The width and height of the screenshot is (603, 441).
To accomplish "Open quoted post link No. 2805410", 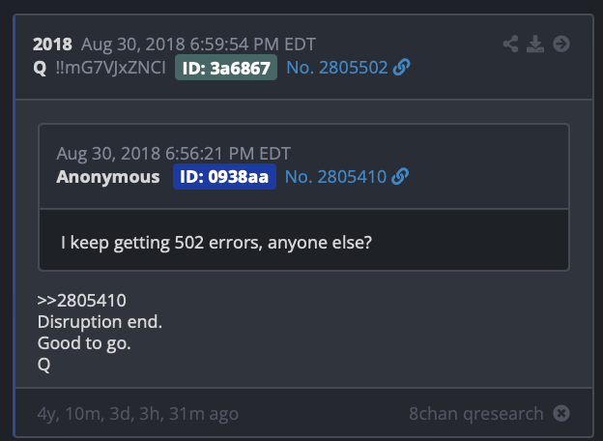I will coord(335,177).
